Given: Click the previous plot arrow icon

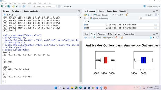Looking at the screenshot, I should point(86,38).
